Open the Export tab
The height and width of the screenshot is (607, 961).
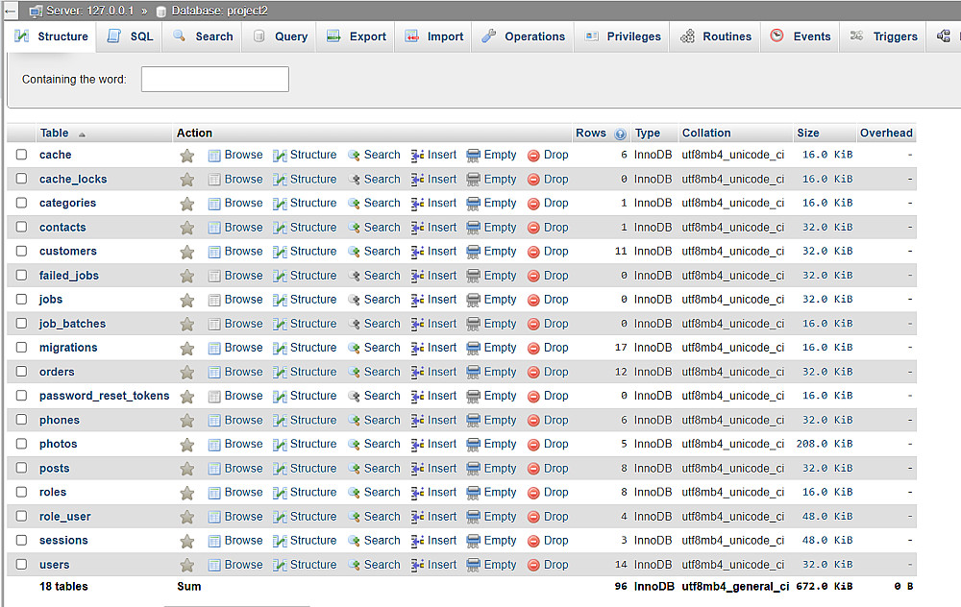pos(357,36)
